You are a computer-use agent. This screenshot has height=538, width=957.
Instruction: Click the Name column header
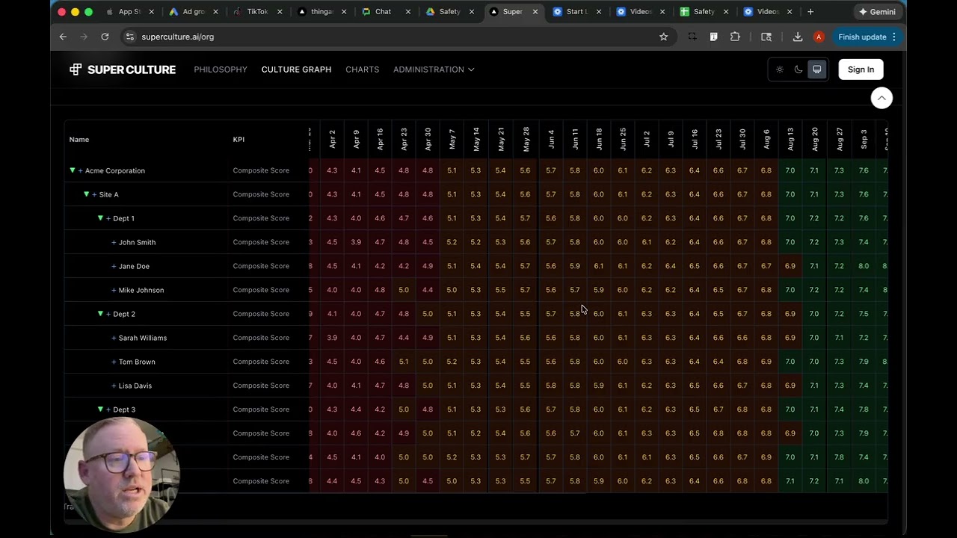(x=79, y=140)
